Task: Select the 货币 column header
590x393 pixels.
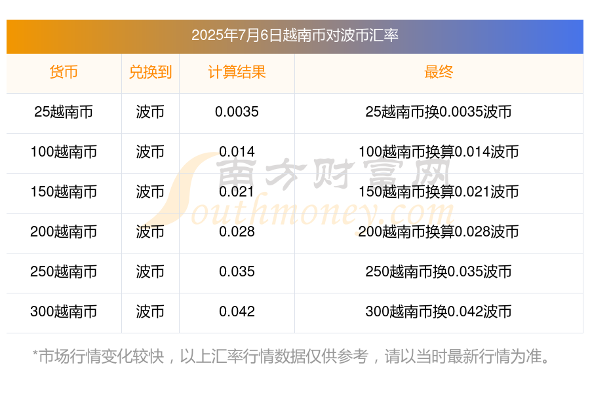Action: point(64,72)
